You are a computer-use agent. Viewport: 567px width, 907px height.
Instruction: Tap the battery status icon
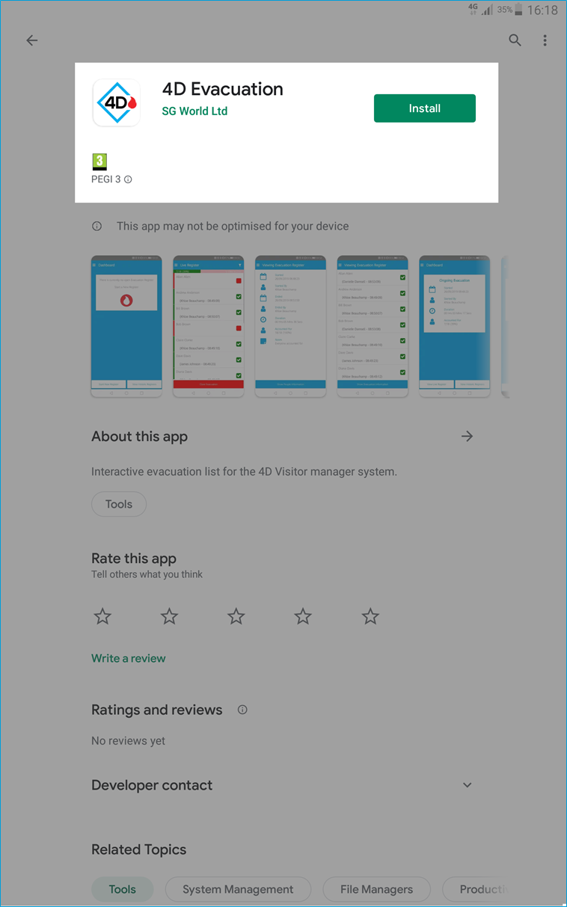pyautogui.click(x=520, y=10)
